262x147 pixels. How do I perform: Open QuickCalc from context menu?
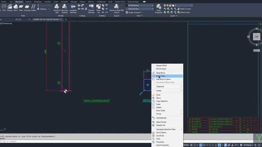pos(167,136)
